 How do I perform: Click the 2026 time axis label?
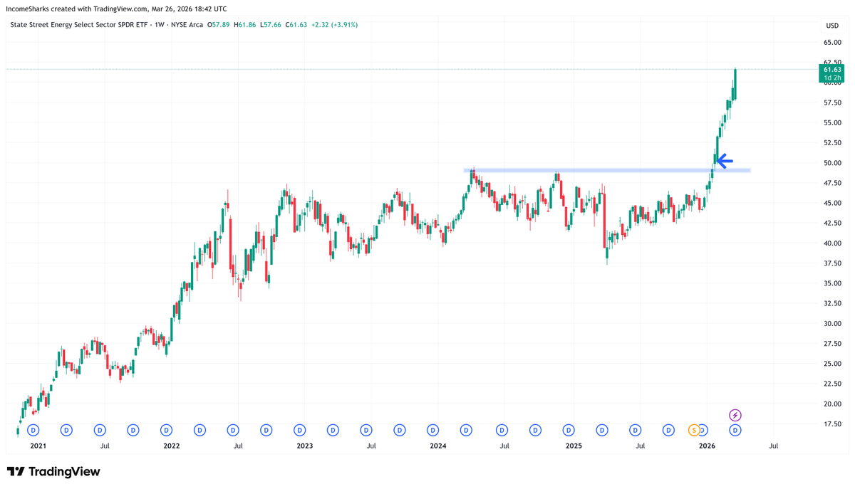(707, 446)
